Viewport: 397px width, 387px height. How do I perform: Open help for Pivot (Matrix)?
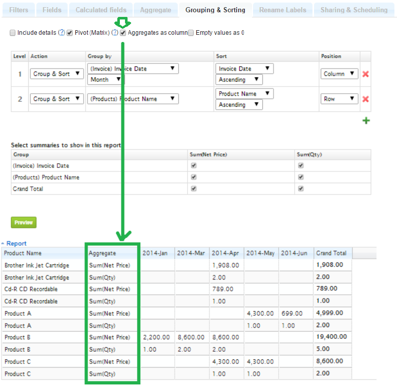point(115,33)
